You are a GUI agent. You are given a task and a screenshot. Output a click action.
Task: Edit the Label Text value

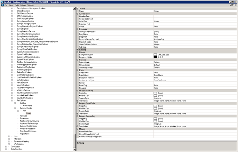click(195, 21)
